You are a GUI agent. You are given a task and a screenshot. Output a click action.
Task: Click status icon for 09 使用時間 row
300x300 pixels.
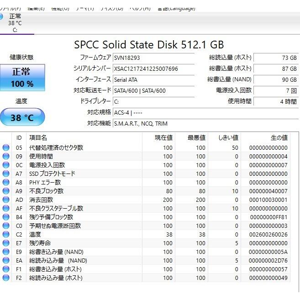tap(6, 156)
